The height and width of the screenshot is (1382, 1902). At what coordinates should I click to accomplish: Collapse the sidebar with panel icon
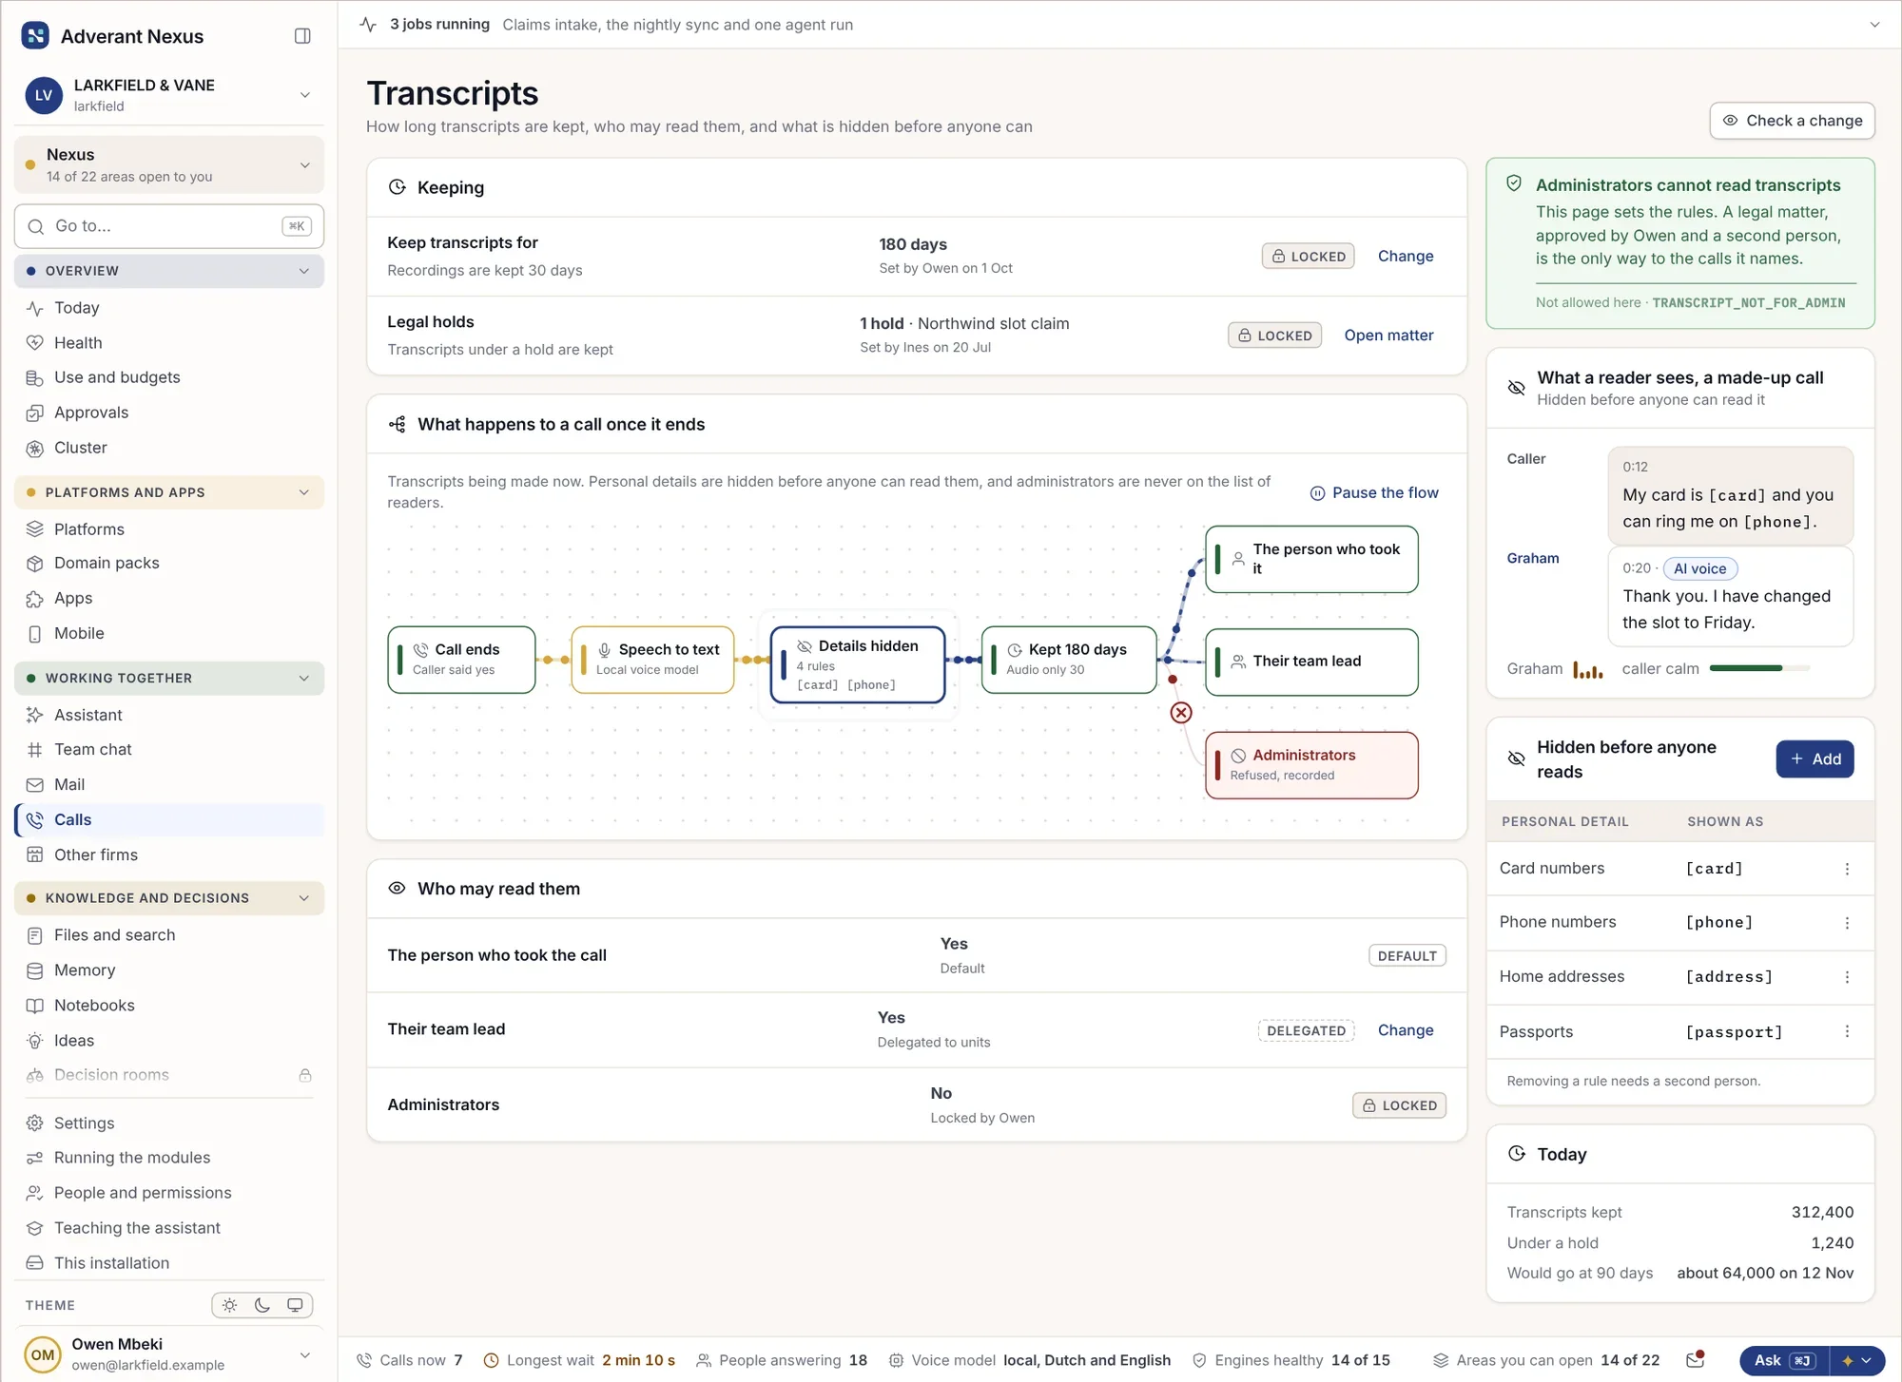[302, 36]
